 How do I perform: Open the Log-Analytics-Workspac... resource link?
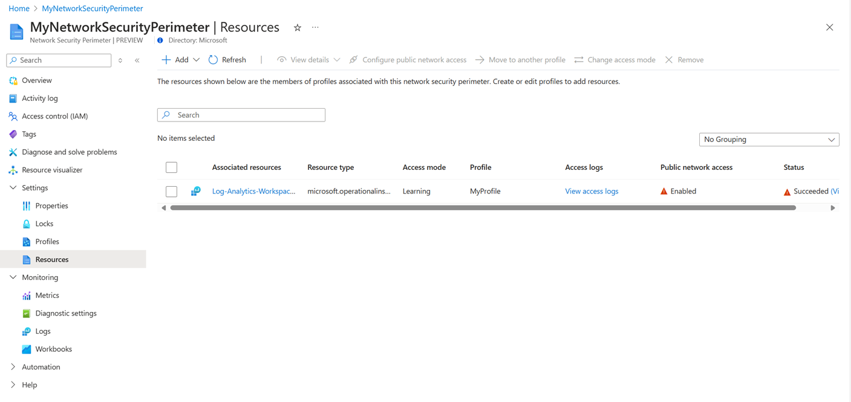point(253,191)
